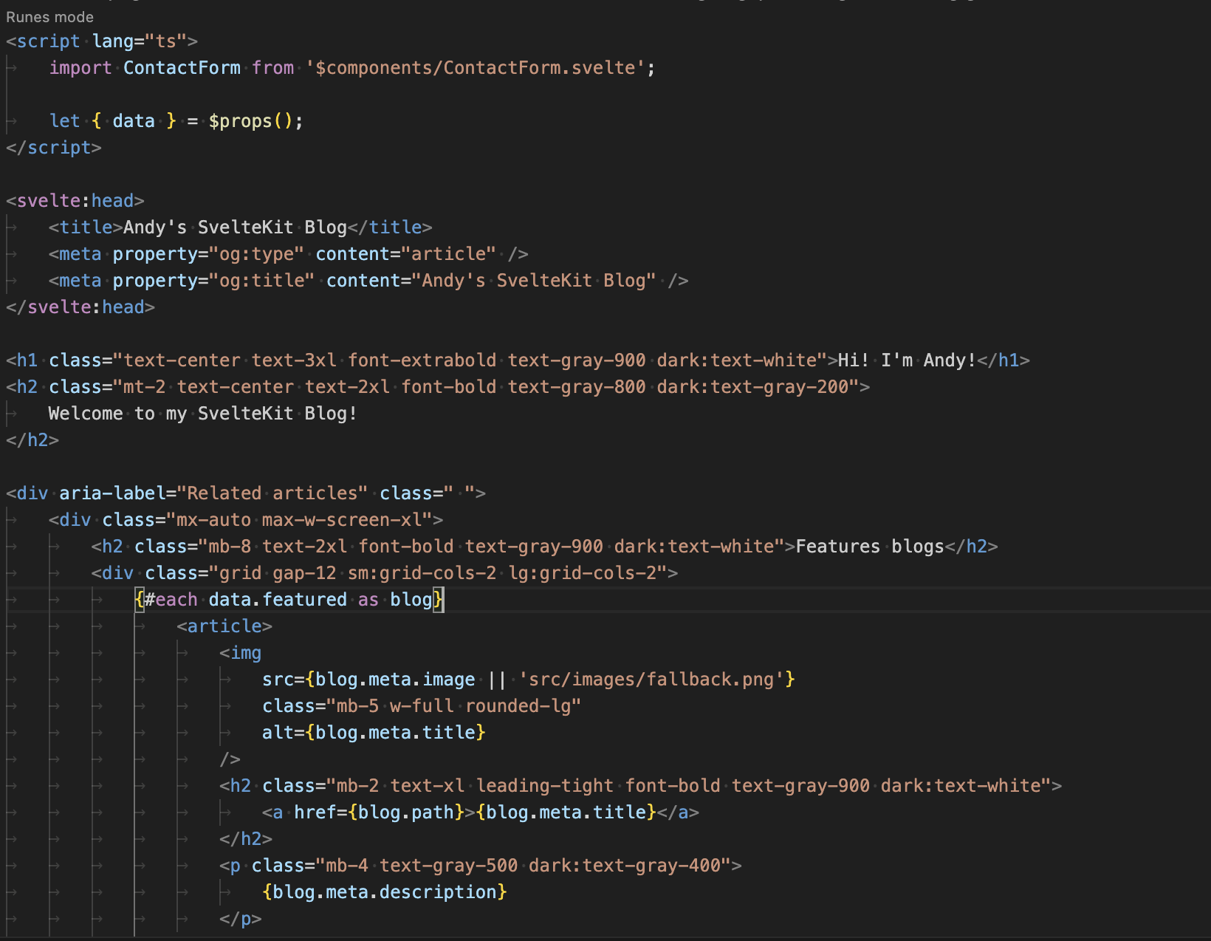Click the opening 'article' tag
Viewport: 1211px width, 941px height.
coord(224,626)
